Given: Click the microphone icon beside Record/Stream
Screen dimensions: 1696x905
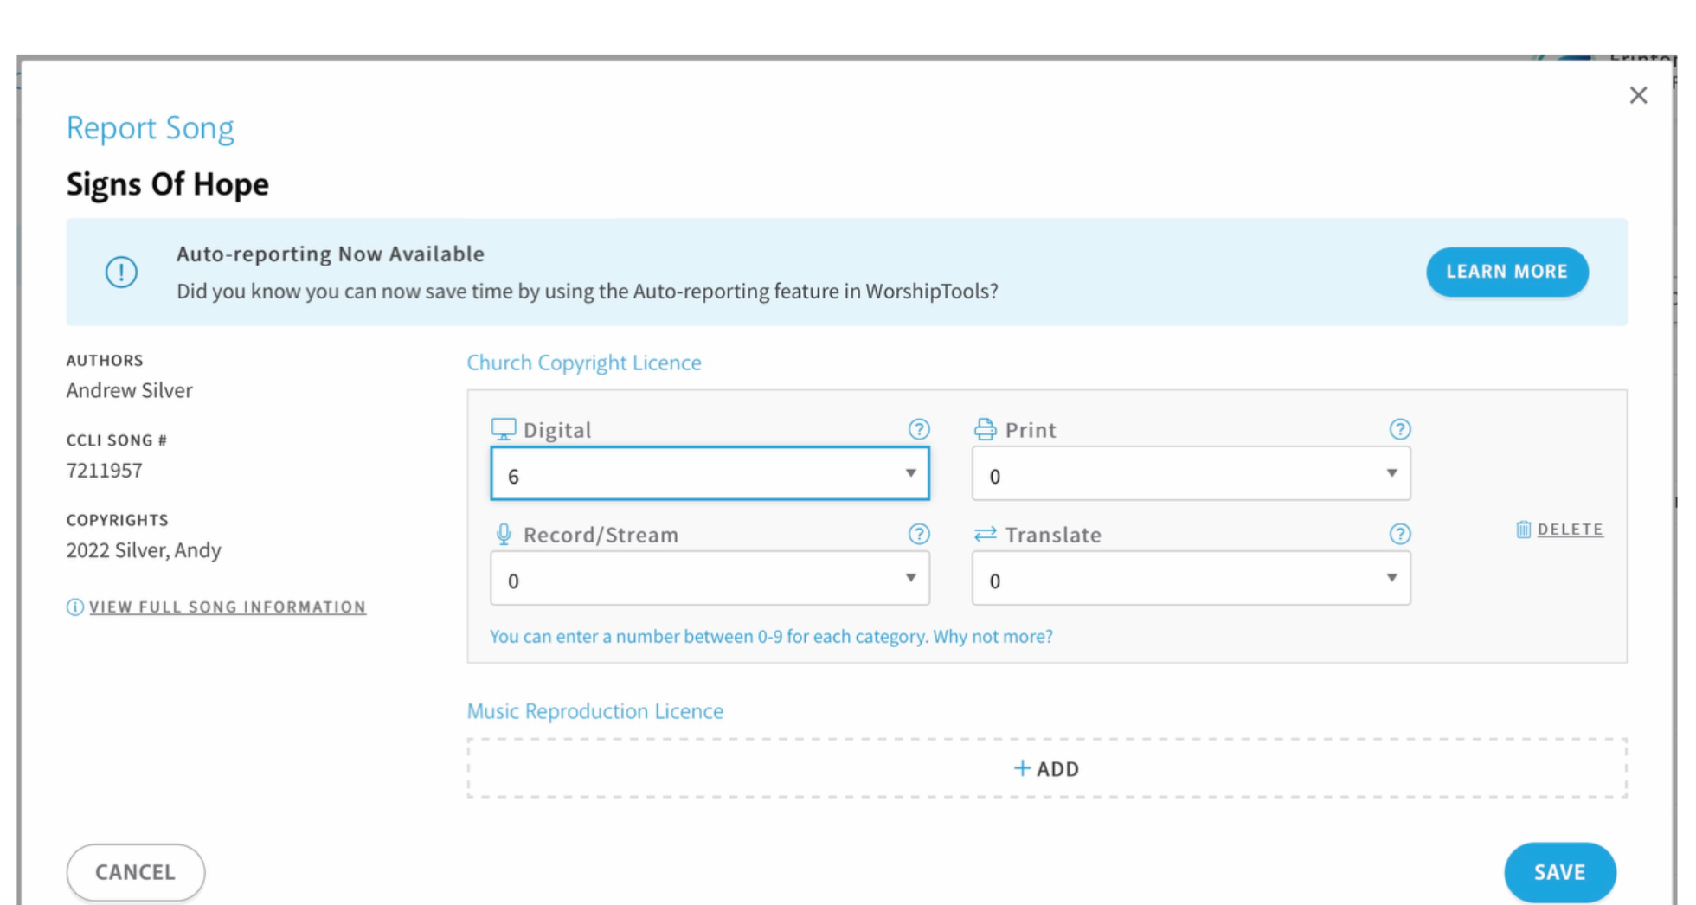Looking at the screenshot, I should (502, 533).
